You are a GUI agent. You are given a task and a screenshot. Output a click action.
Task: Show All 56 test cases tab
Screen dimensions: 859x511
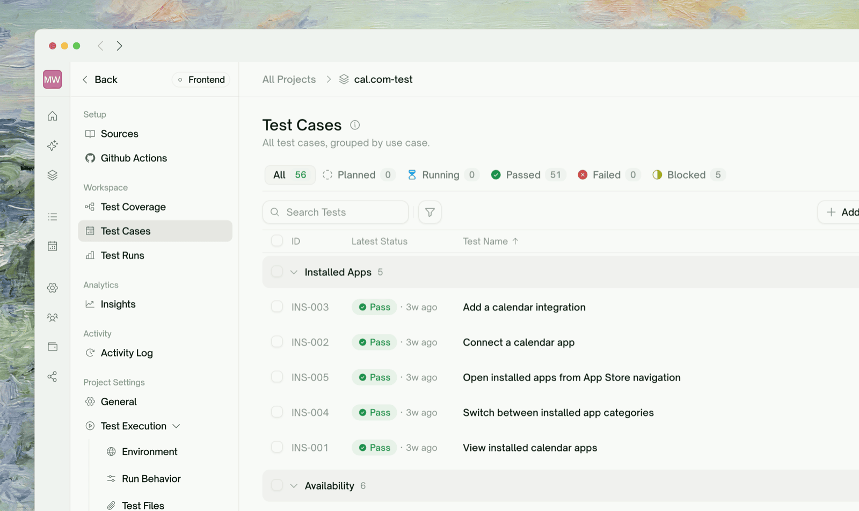(x=290, y=175)
